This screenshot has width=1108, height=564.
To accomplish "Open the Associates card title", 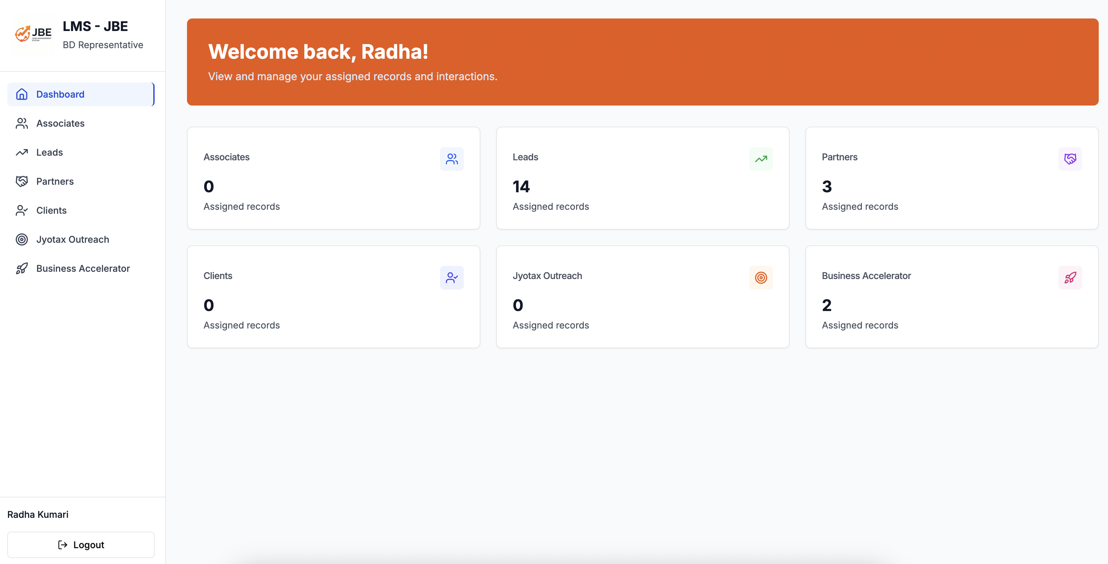I will pyautogui.click(x=226, y=157).
